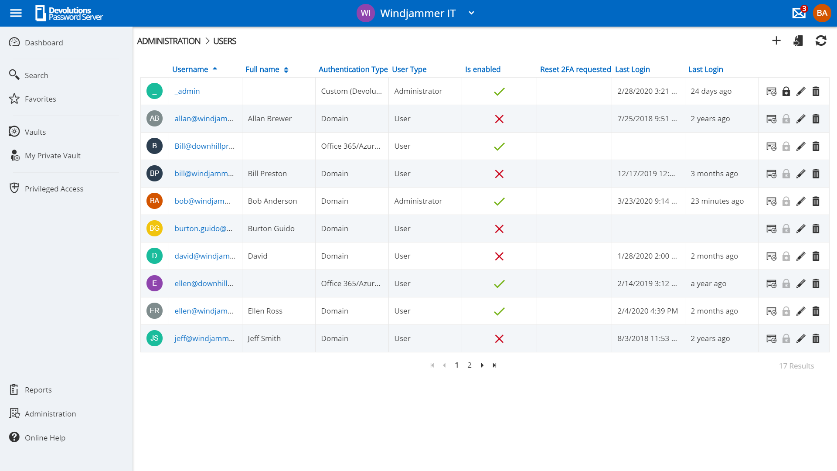The width and height of the screenshot is (837, 471).
Task: Open the ellen@downhill user link
Action: pyautogui.click(x=204, y=283)
